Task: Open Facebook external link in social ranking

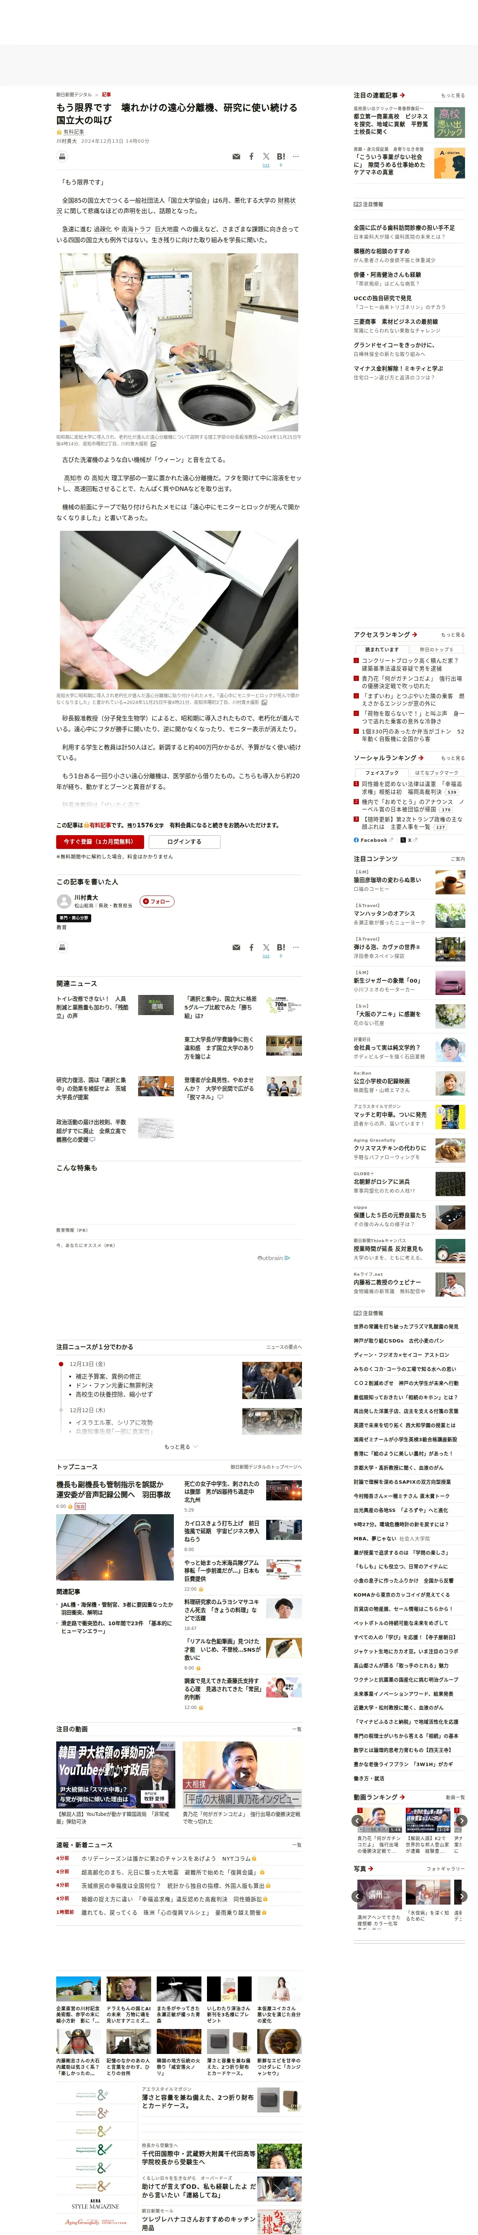Action: (373, 840)
